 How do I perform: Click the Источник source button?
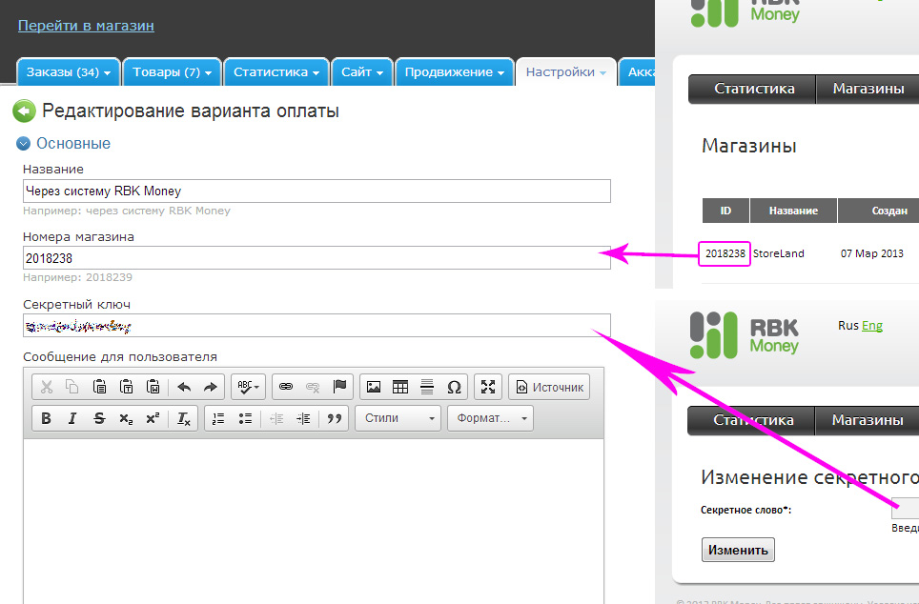549,387
